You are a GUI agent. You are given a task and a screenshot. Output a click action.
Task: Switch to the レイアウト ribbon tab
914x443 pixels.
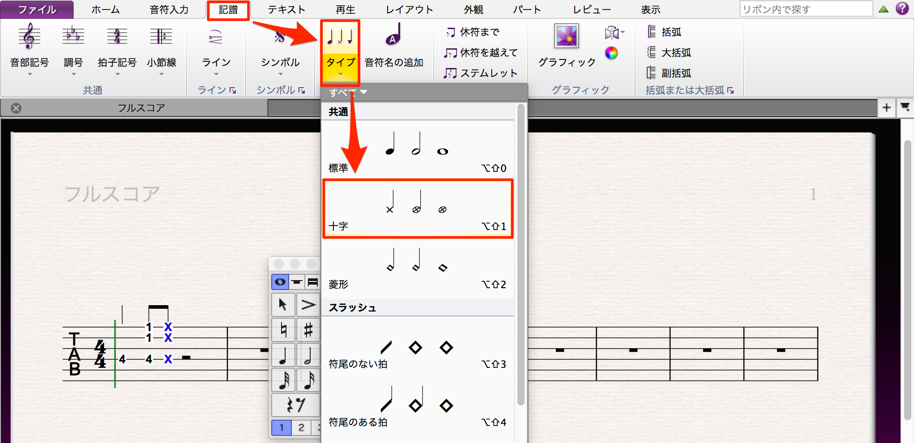click(x=410, y=9)
